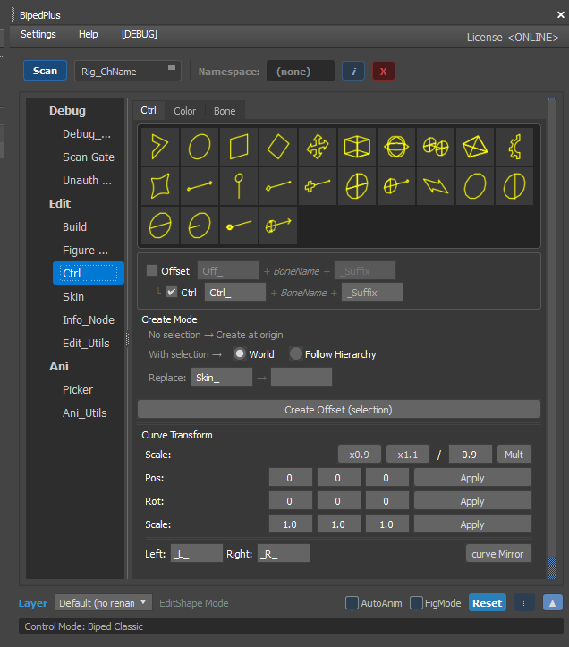
Task: Select the wireframe cube curve shape
Action: coord(357,147)
